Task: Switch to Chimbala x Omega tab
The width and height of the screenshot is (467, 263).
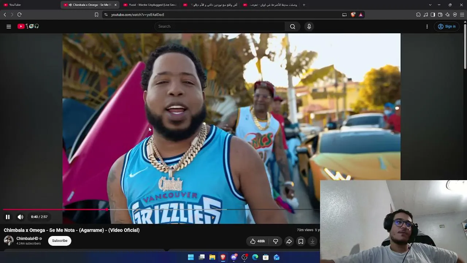Action: click(x=89, y=5)
